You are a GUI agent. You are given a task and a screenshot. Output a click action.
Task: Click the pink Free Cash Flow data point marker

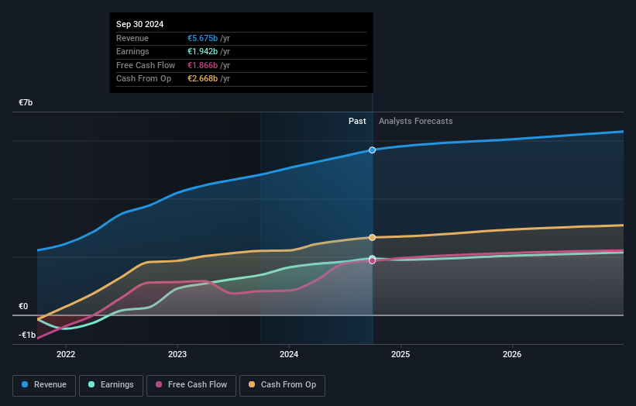point(373,261)
